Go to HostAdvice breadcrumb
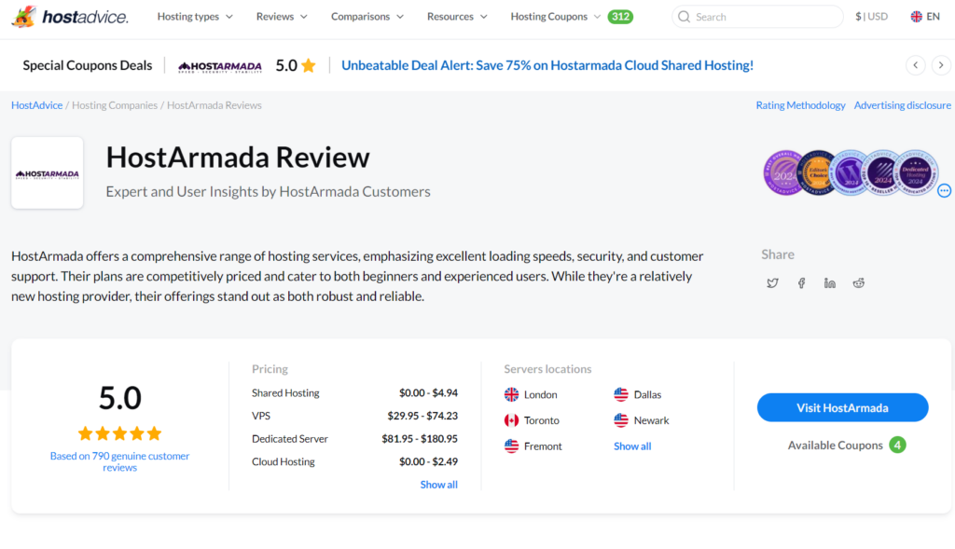 [x=36, y=105]
